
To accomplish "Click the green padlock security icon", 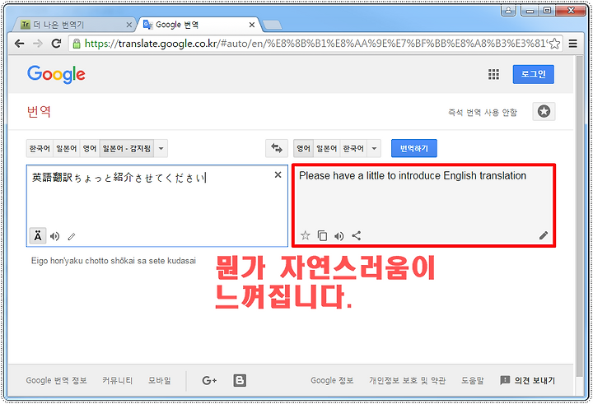I will tap(77, 44).
